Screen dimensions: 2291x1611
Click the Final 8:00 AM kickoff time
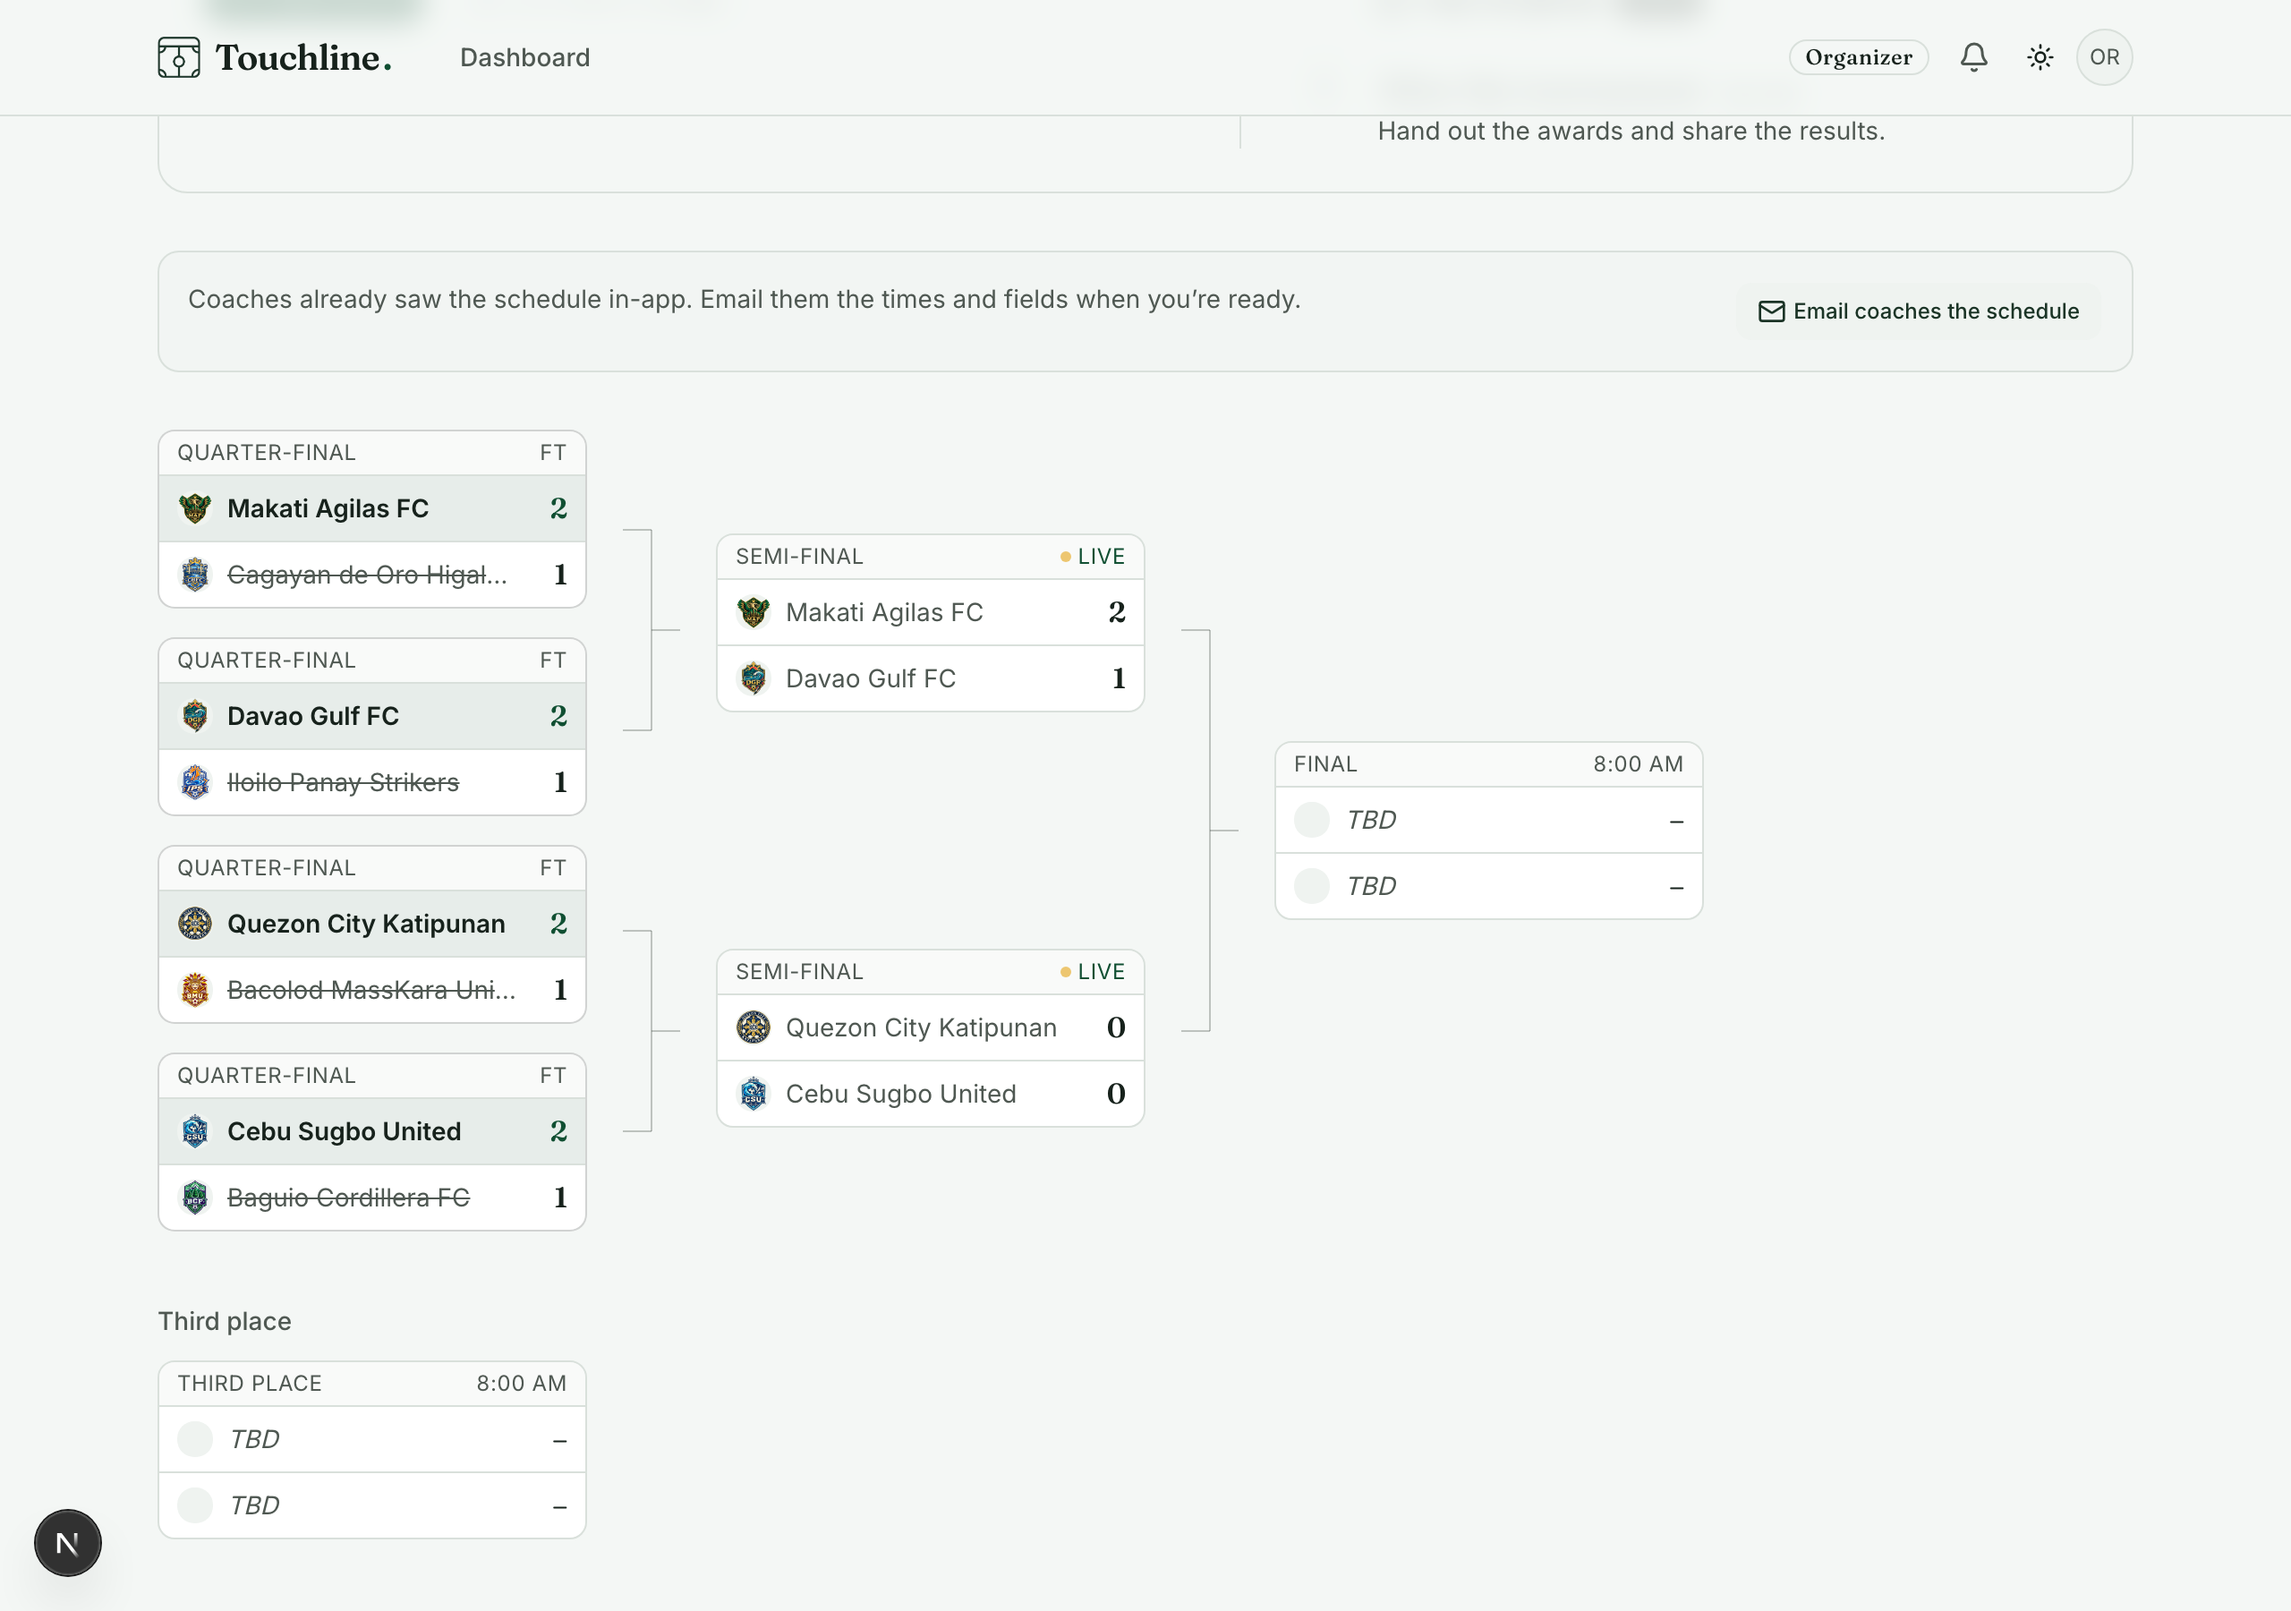(1639, 764)
